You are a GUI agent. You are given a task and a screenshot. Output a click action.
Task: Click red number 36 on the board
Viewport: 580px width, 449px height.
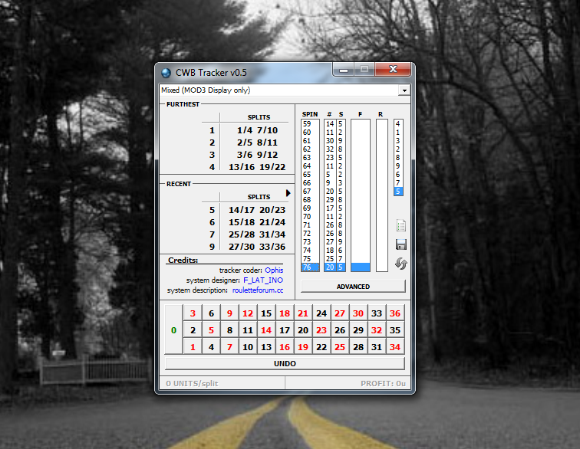click(x=395, y=313)
